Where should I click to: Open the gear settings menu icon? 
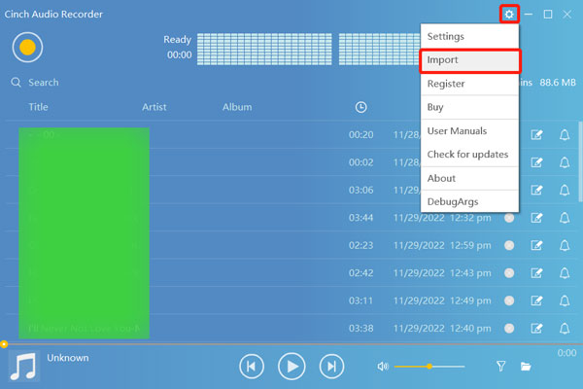pos(508,15)
